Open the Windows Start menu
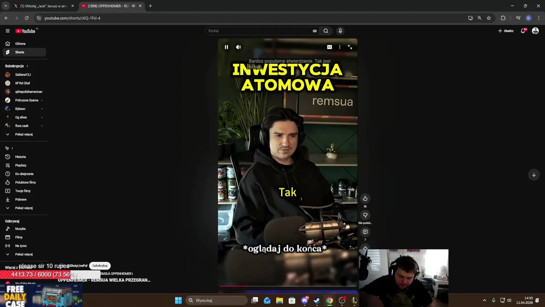The image size is (545, 307). pos(178,300)
